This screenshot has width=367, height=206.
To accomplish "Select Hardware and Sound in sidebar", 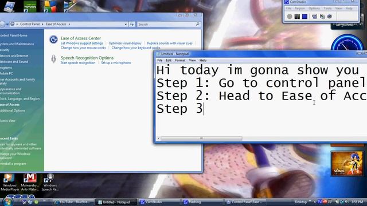I will [14, 62].
